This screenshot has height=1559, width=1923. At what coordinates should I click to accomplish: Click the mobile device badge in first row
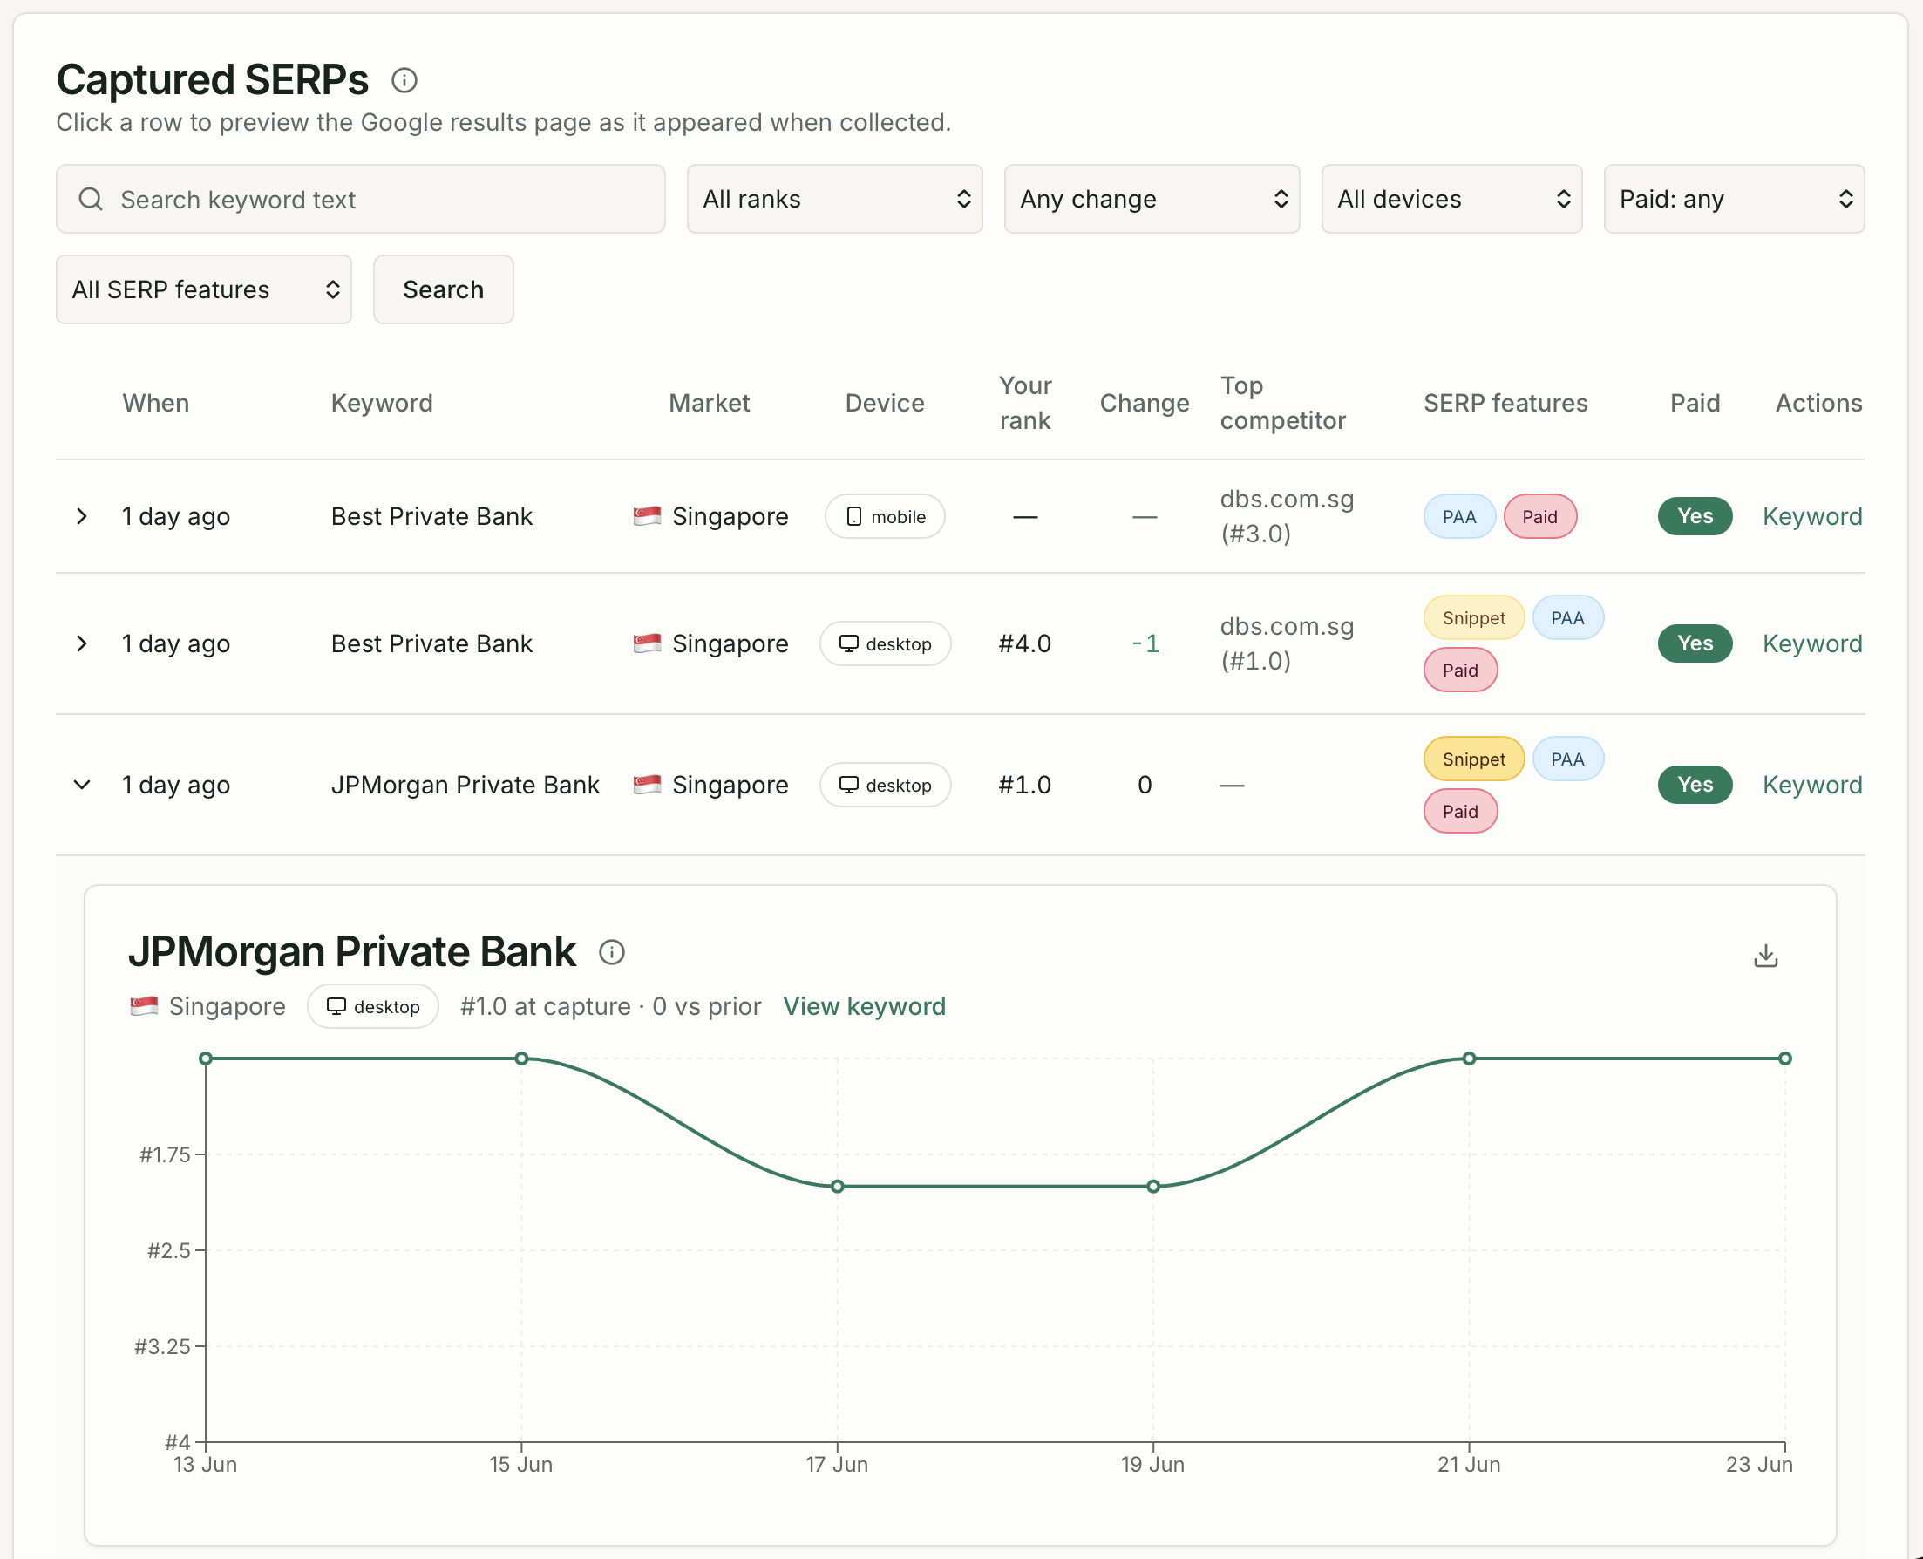click(x=884, y=516)
